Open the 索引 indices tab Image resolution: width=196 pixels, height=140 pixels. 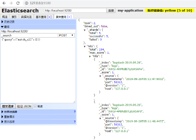(x=14, y=17)
